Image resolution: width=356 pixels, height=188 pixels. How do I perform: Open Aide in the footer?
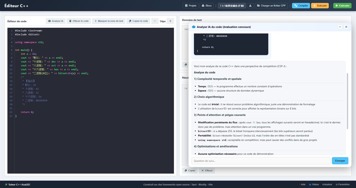tap(302, 184)
